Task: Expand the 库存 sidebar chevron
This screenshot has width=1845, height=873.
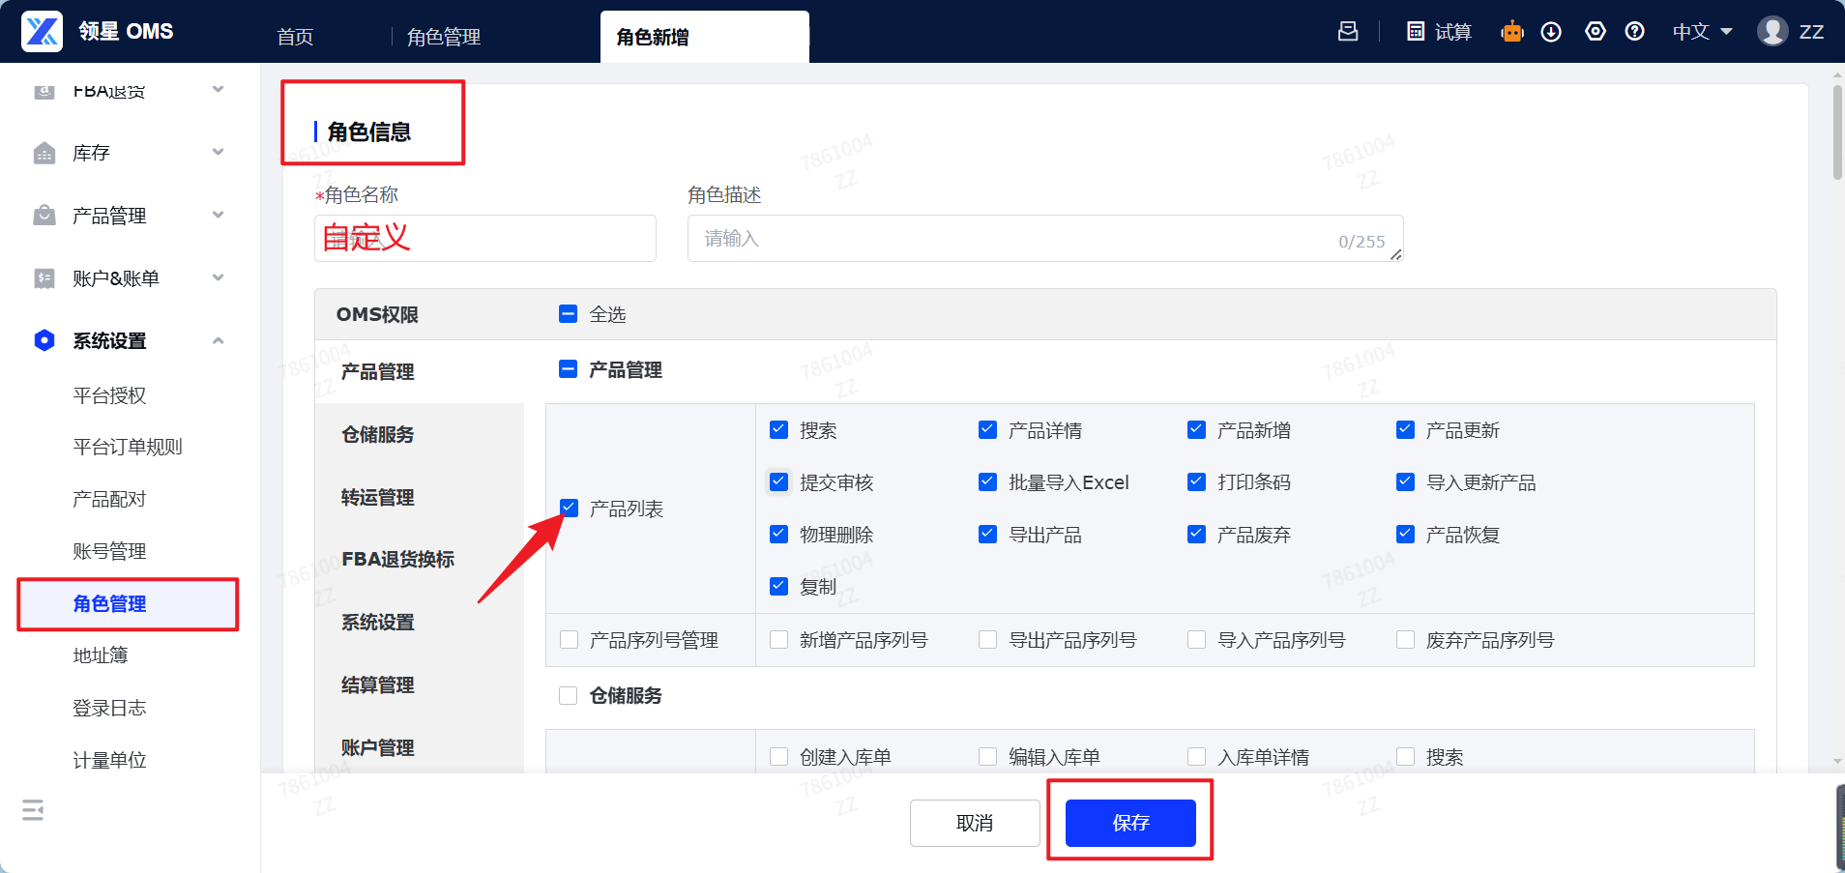Action: pos(218,152)
